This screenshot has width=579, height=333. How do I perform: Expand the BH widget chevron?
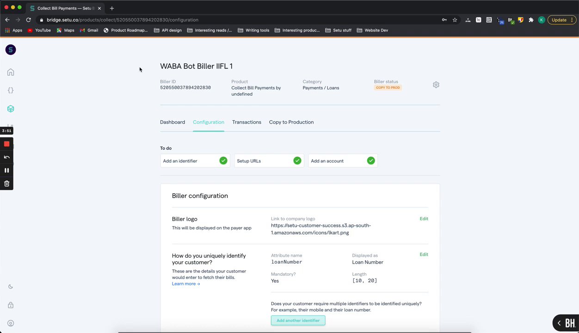point(559,323)
